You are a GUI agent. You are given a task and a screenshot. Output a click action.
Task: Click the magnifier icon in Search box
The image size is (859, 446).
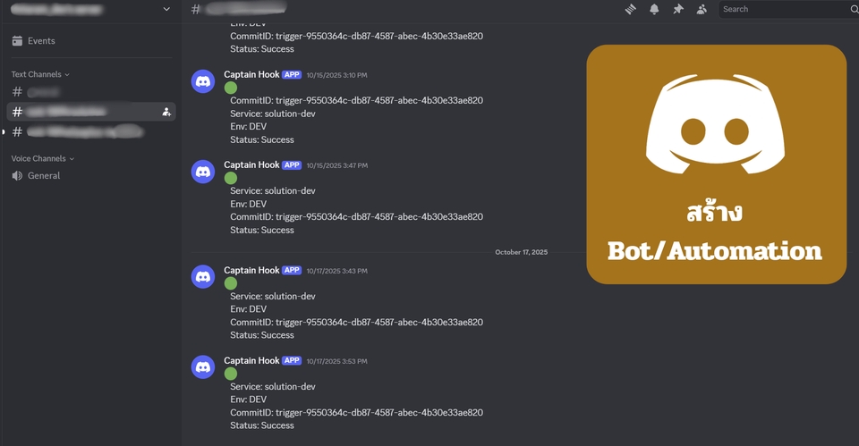pos(854,9)
